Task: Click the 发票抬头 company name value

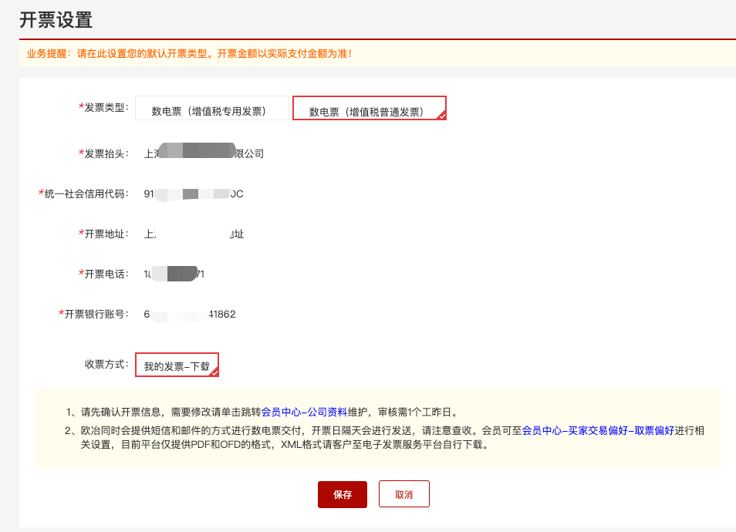Action: (x=204, y=153)
